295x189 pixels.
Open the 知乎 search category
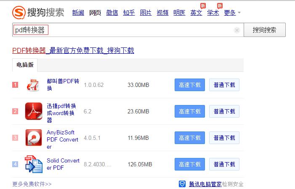129,13
